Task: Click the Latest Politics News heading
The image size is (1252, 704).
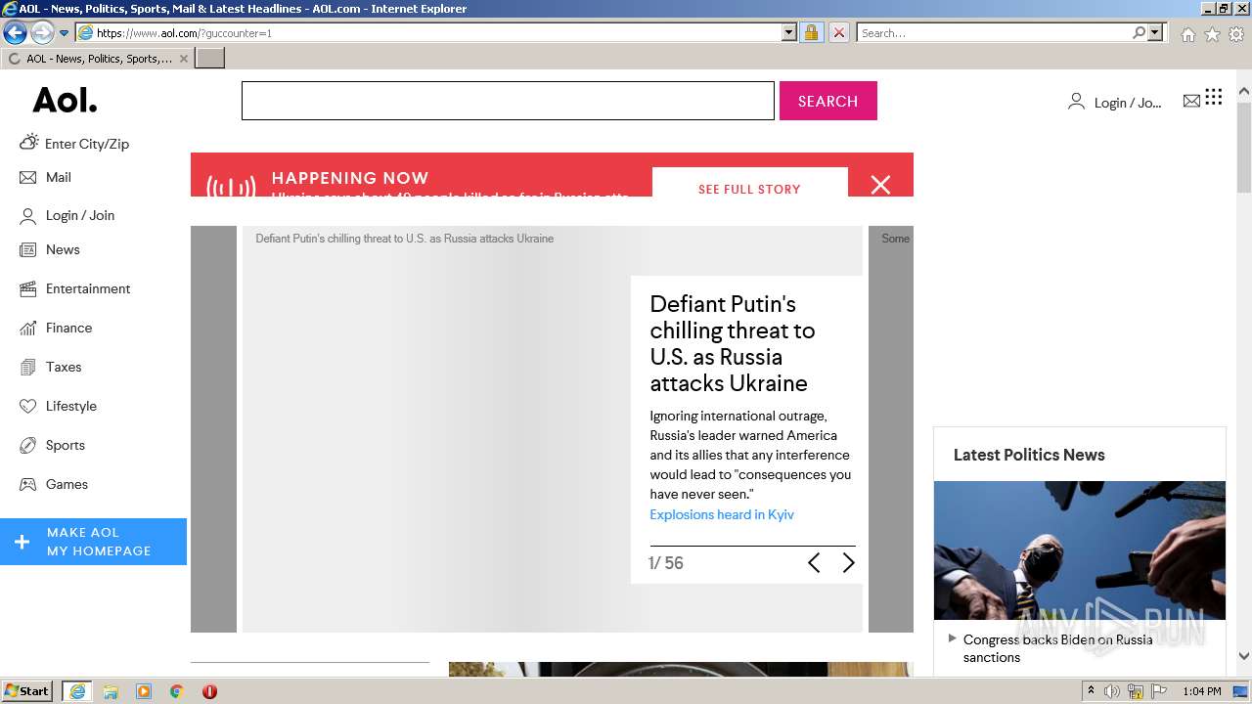Action: [x=1029, y=455]
